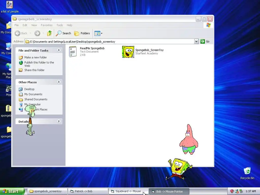This screenshot has height=195, width=260.
Task: Switch to Squidward <- Mouse taskbar button
Action: click(x=128, y=191)
